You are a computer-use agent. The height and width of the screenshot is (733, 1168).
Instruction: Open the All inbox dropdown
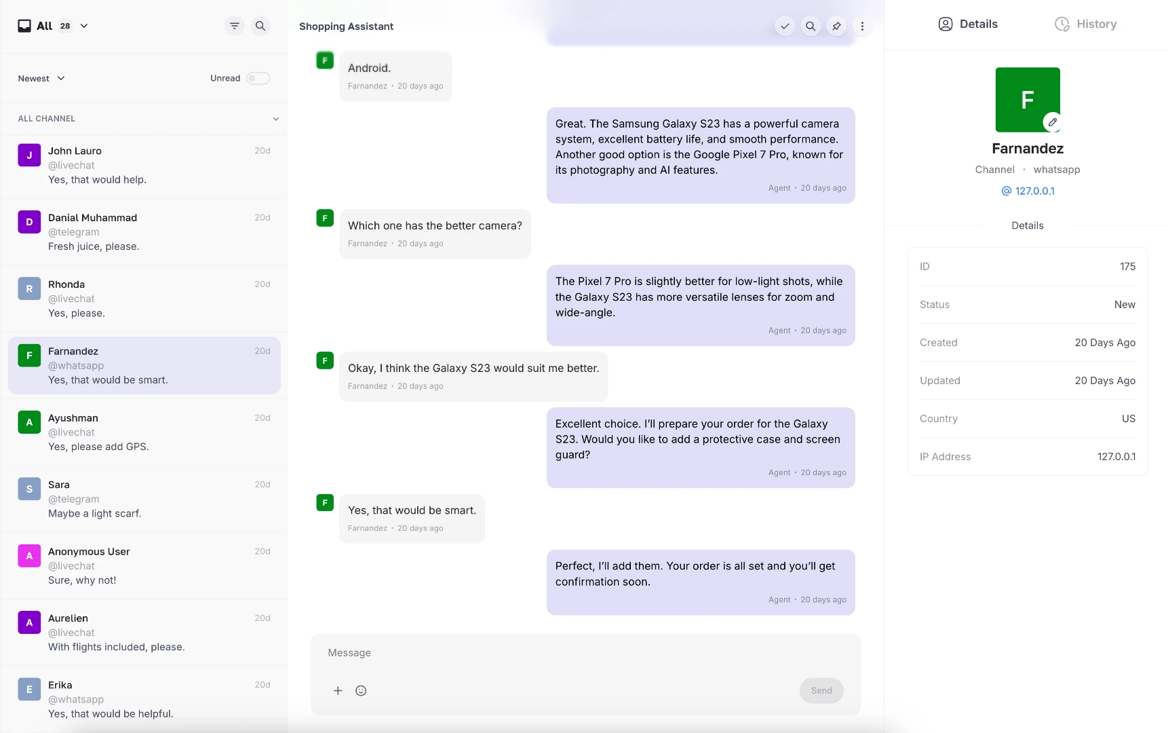tap(83, 26)
